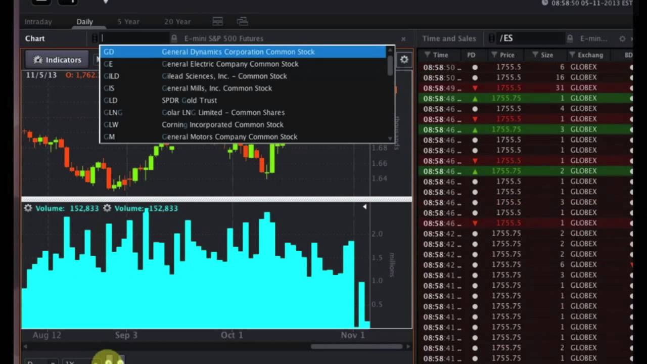Click the 08:58:50 trade with size 16
This screenshot has width=647, height=364.
tap(526, 77)
